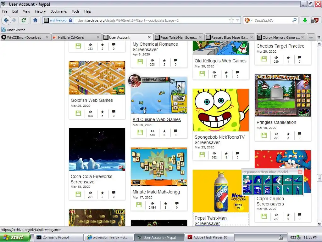Close the User Account tab
This screenshot has height=242, width=322.
(x=149, y=37)
